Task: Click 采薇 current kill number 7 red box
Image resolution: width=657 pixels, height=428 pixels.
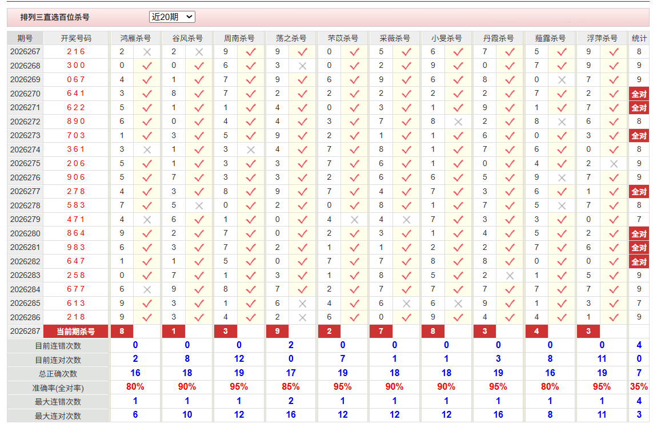Action: pos(381,332)
